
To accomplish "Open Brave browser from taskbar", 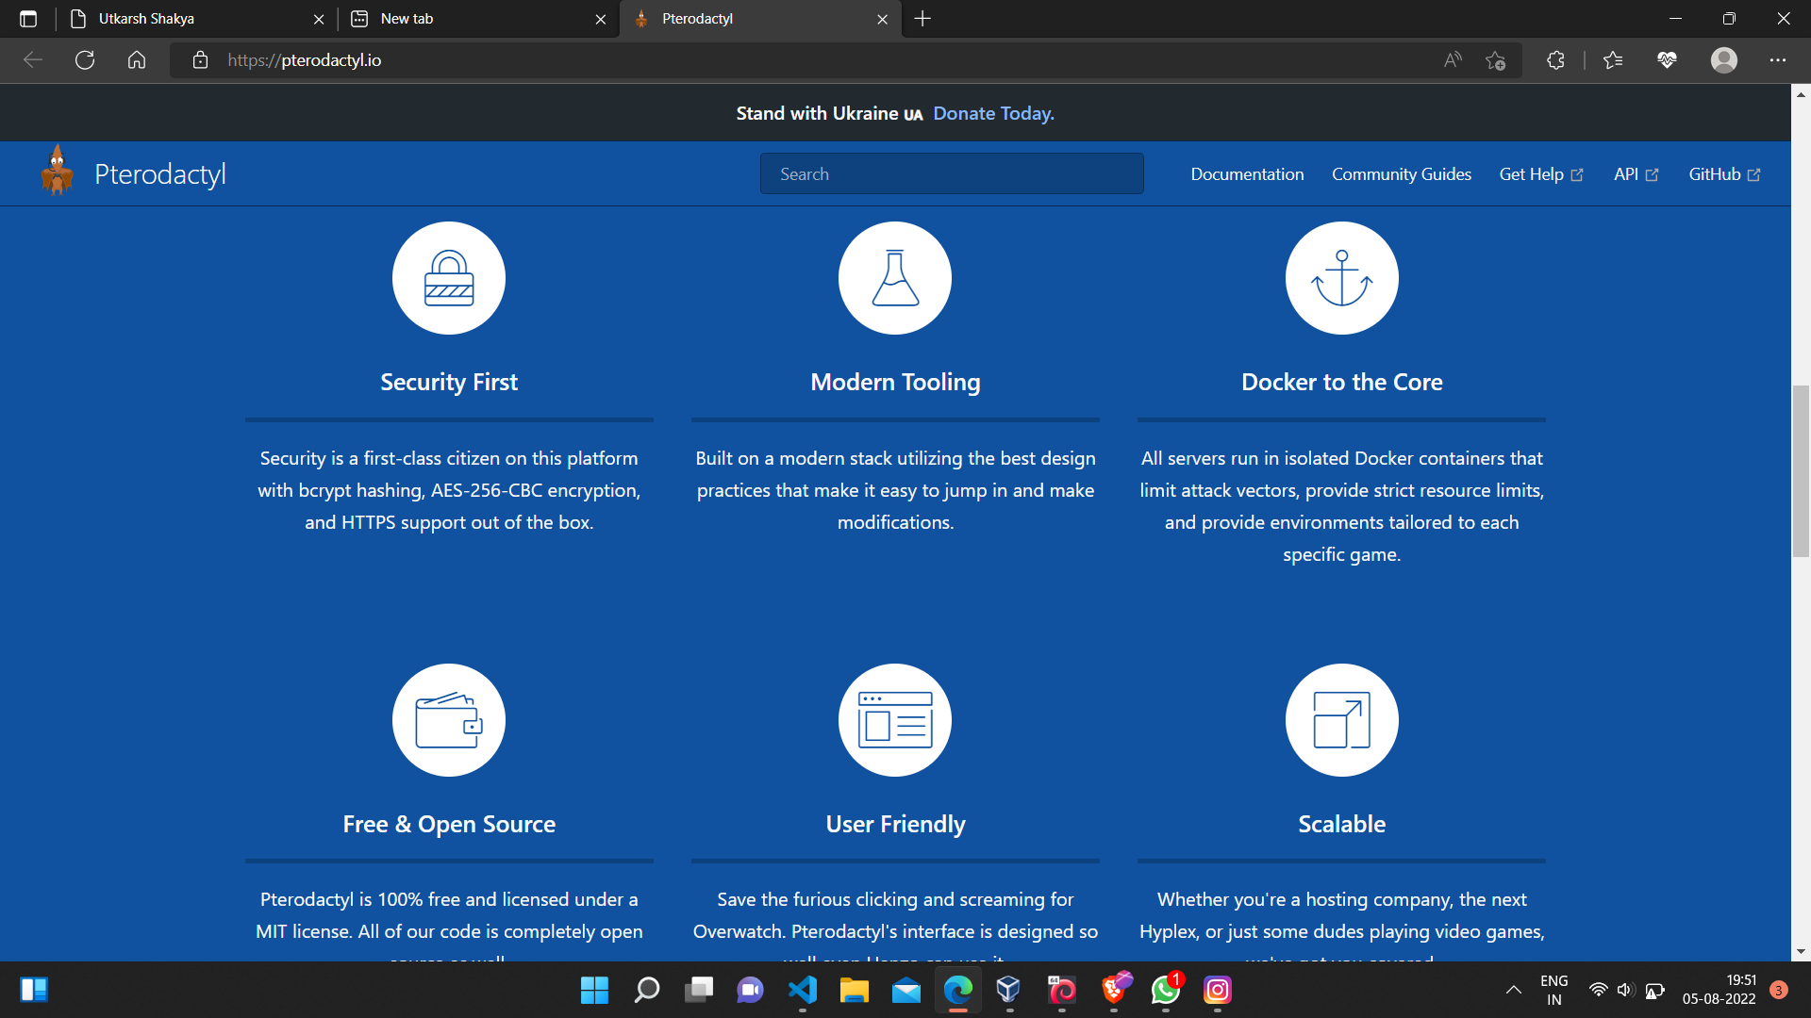I will [x=1114, y=990].
